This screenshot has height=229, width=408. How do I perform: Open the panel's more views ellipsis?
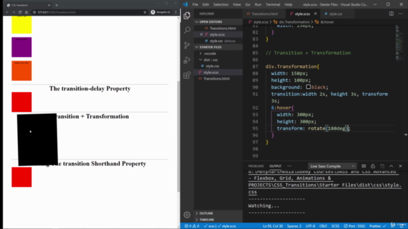[289, 166]
